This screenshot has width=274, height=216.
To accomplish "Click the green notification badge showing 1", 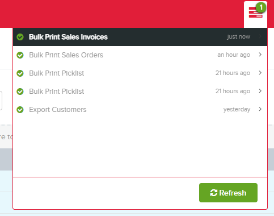I will (261, 7).
